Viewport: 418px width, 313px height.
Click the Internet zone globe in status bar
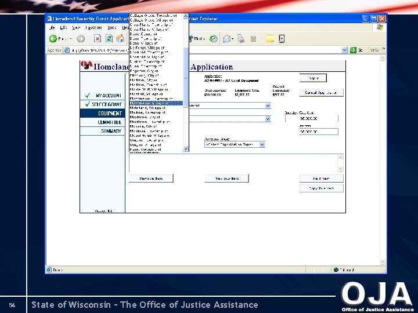(336, 270)
